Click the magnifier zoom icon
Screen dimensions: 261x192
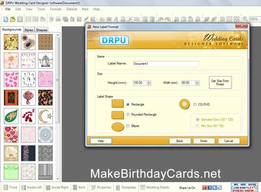point(245,19)
